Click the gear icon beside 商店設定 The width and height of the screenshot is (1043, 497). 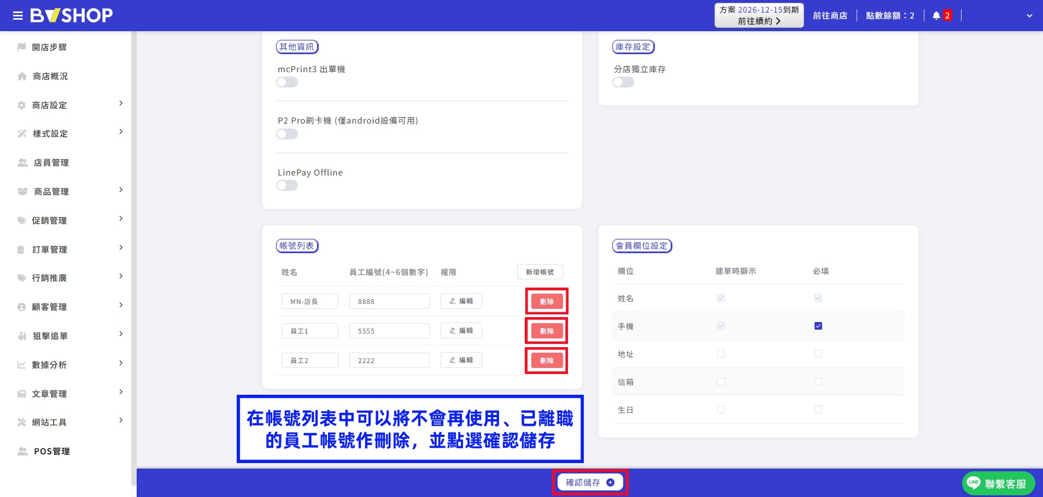22,105
